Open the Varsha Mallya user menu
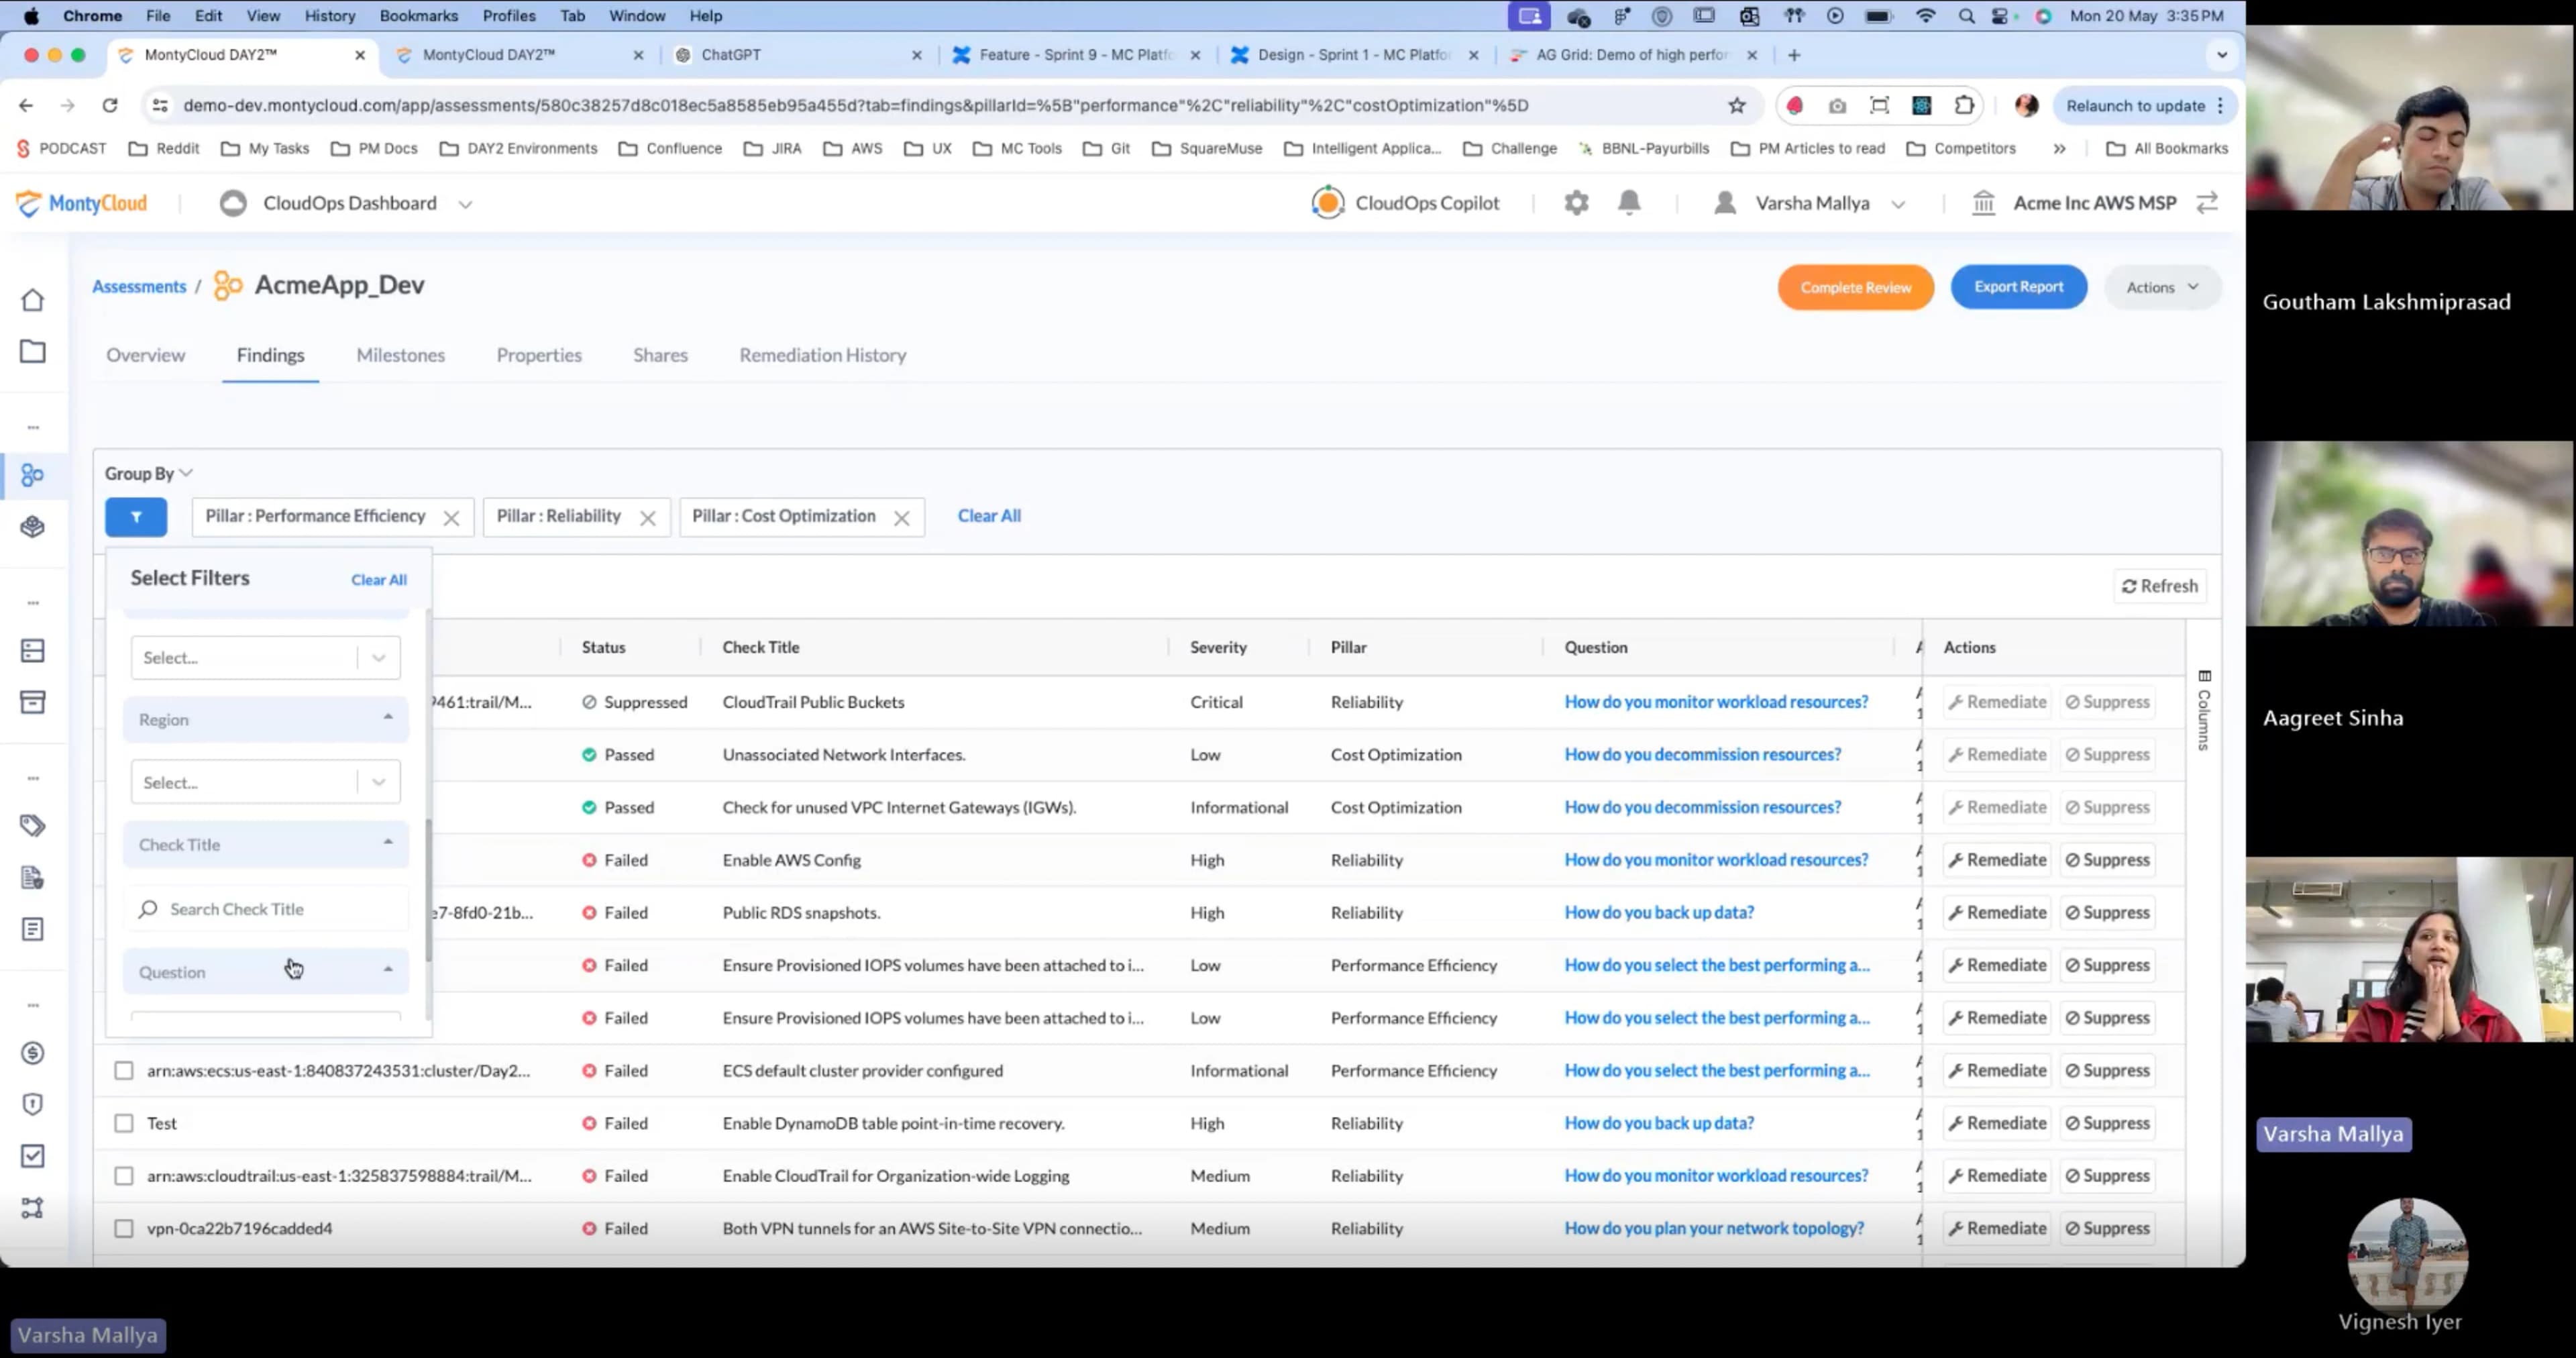The width and height of the screenshot is (2576, 1358). coord(1810,203)
